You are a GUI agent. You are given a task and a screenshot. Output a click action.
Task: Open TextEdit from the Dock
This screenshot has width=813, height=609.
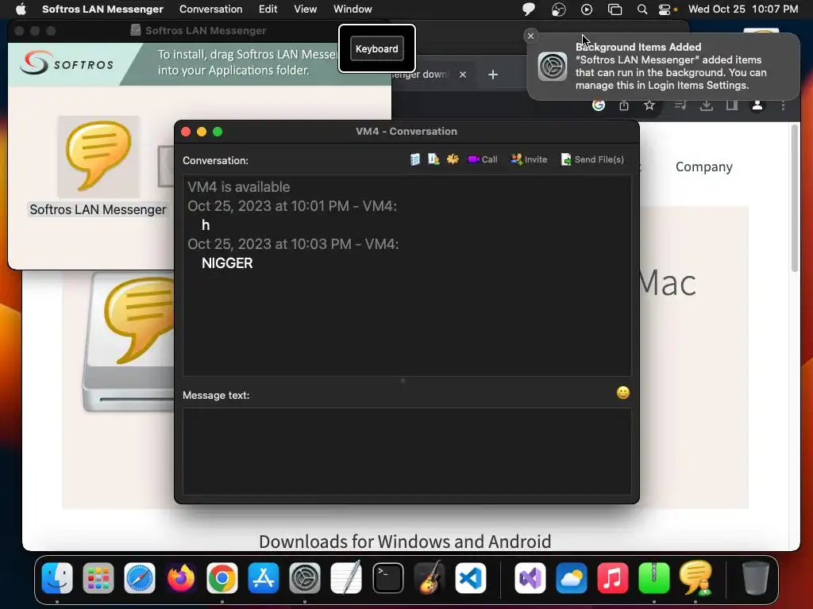(x=346, y=577)
